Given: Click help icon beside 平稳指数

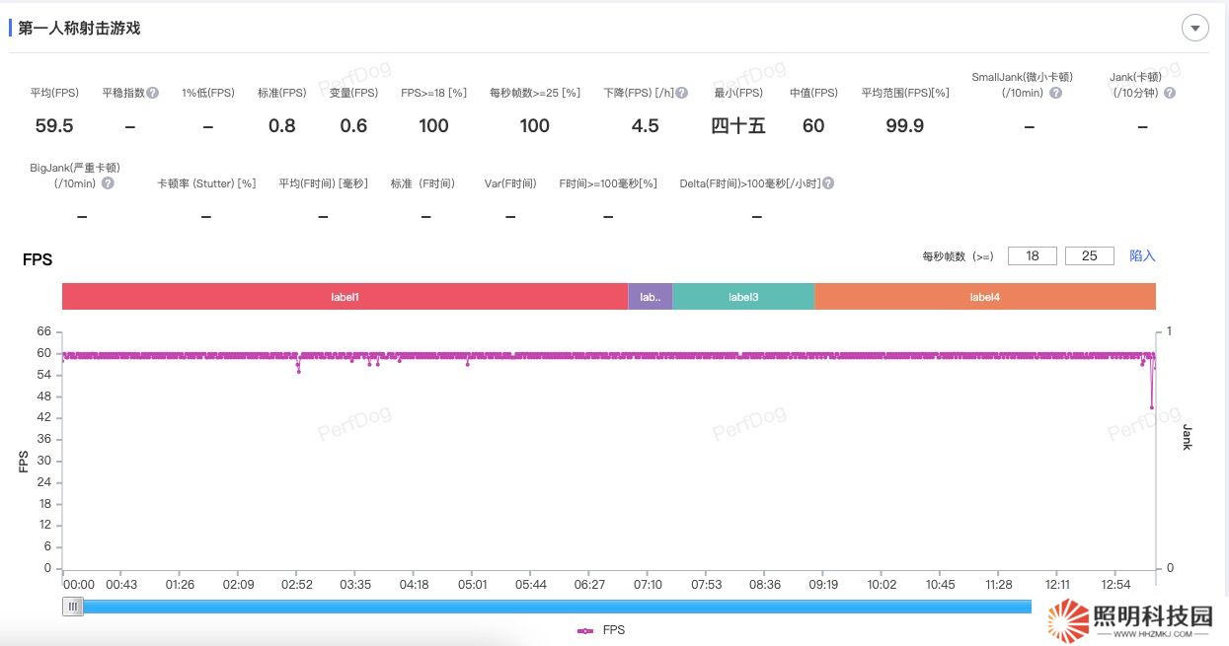Looking at the screenshot, I should 153,93.
